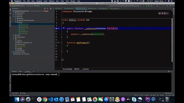This screenshot has height=103, width=184.
Task: Collapse the DesignPatternsCourse root folder
Action: (x=12, y=11)
